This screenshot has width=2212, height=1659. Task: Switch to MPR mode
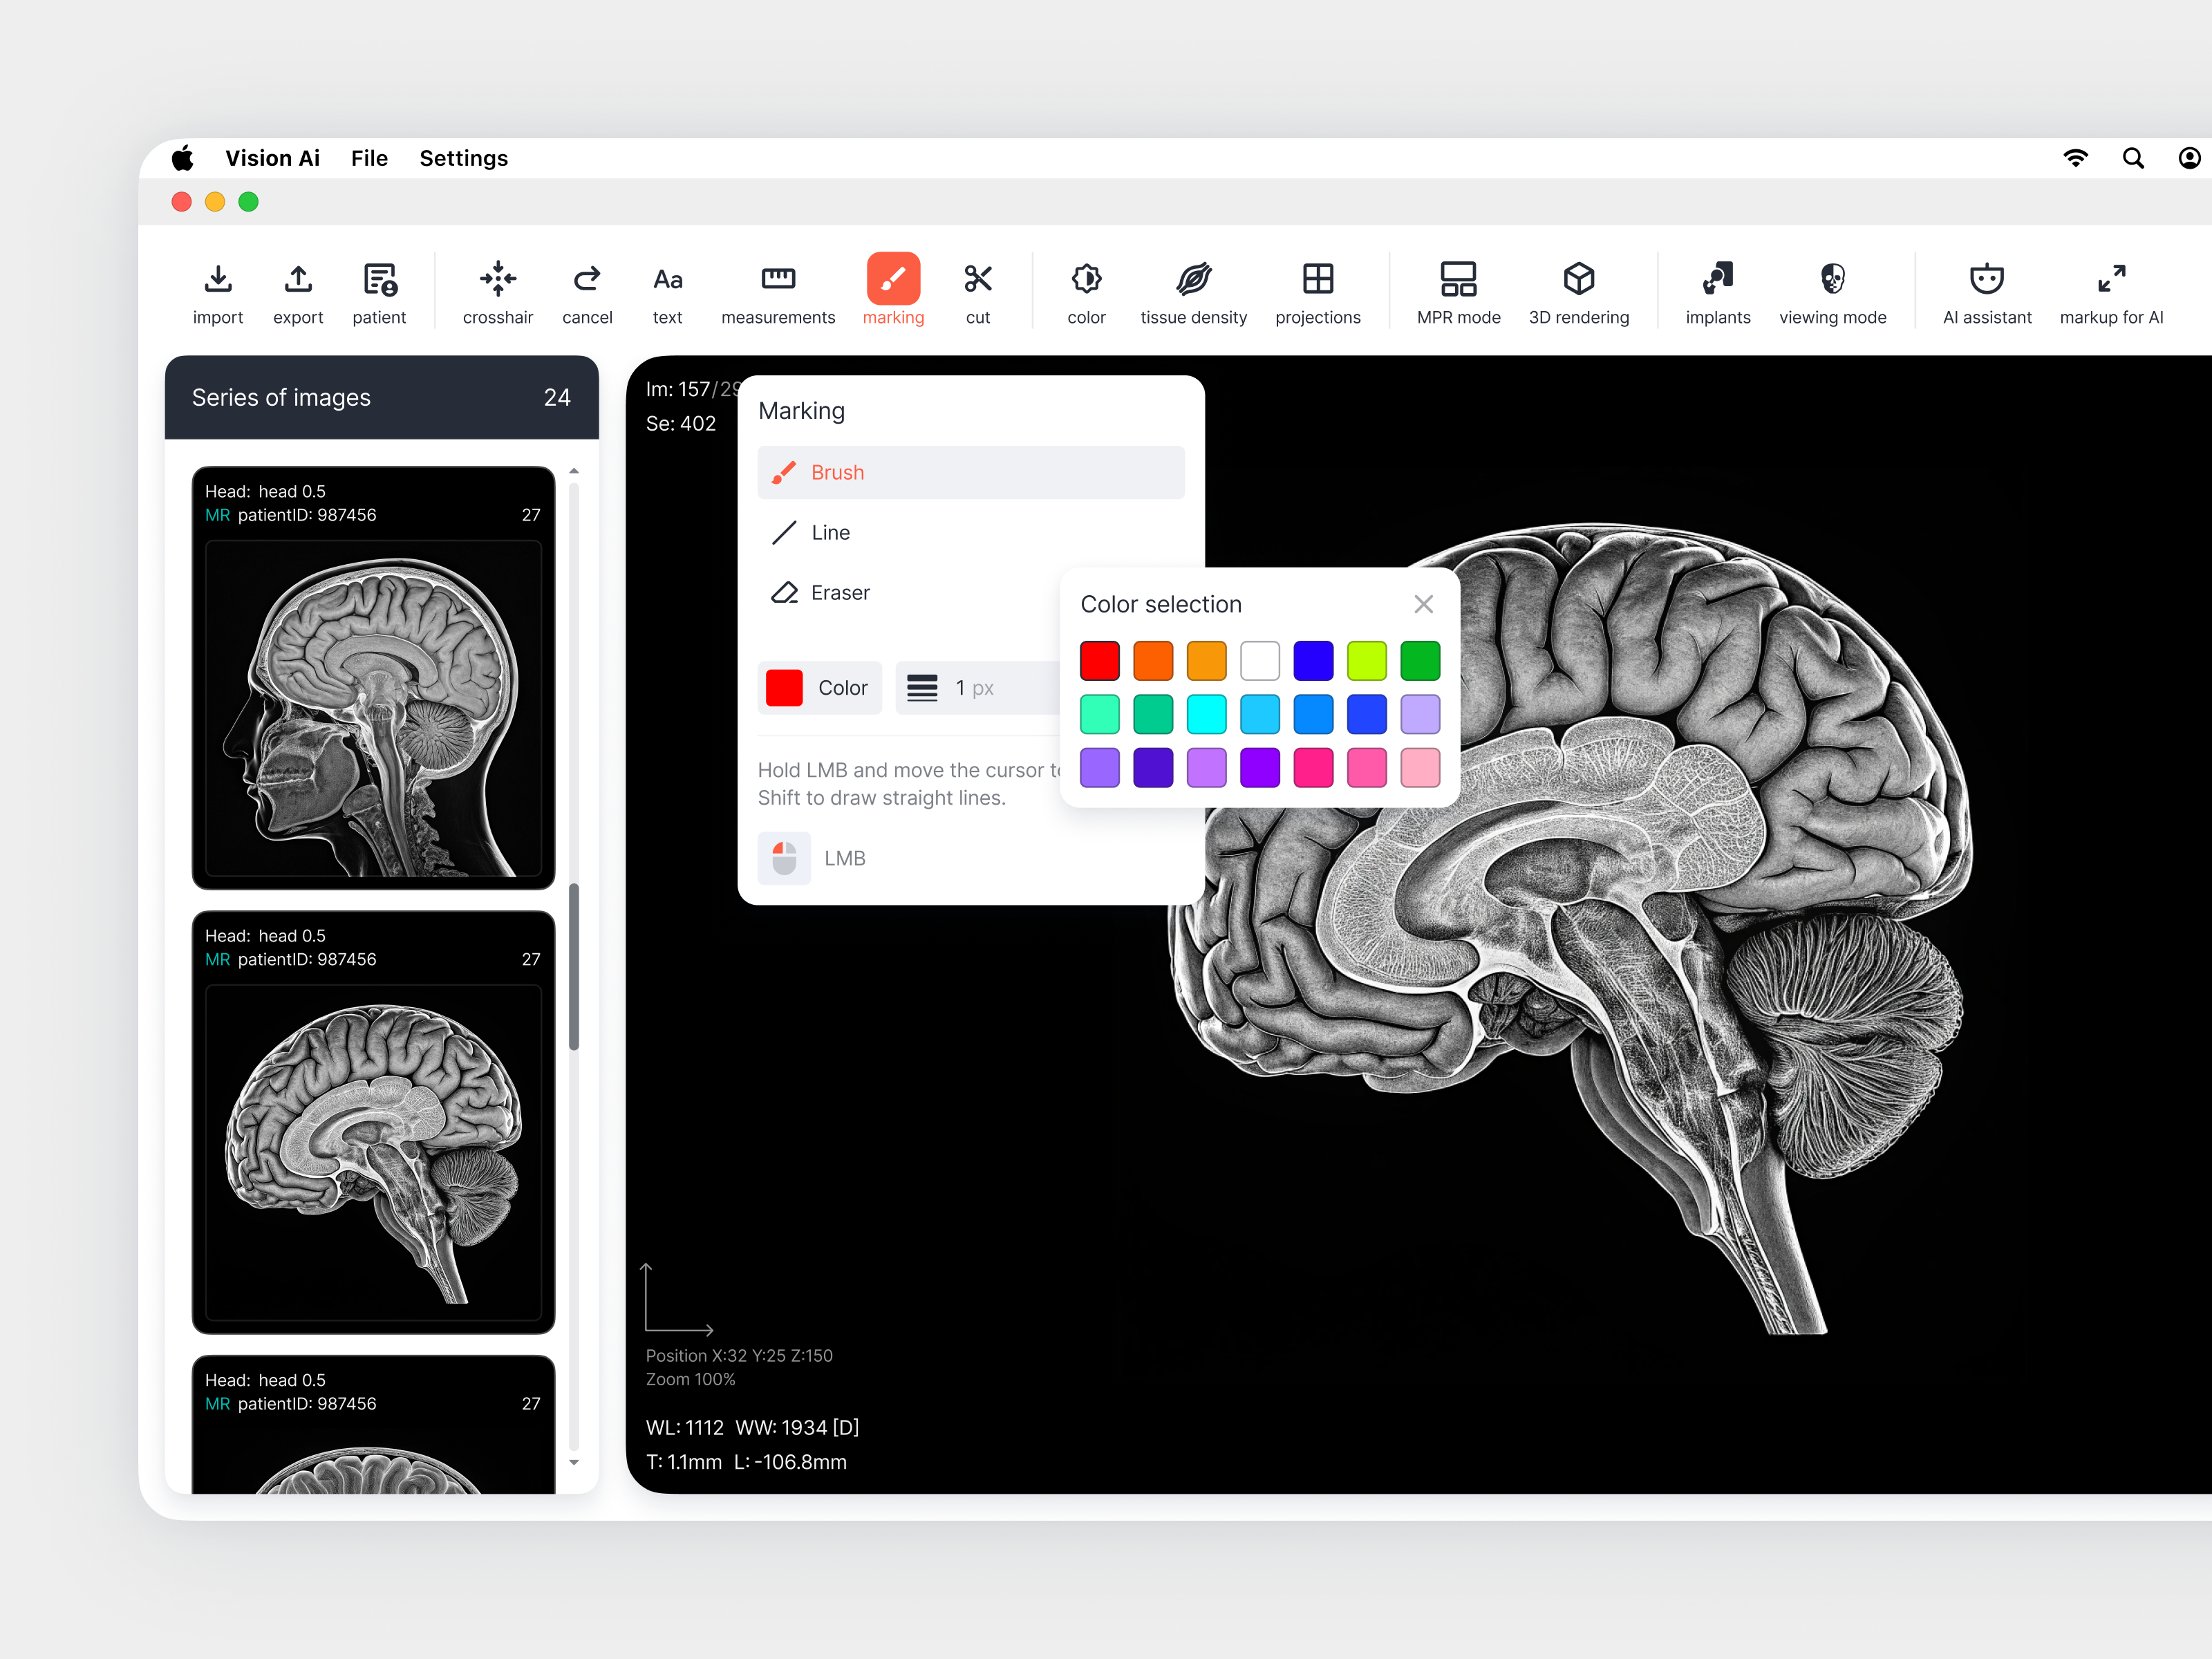1458,291
